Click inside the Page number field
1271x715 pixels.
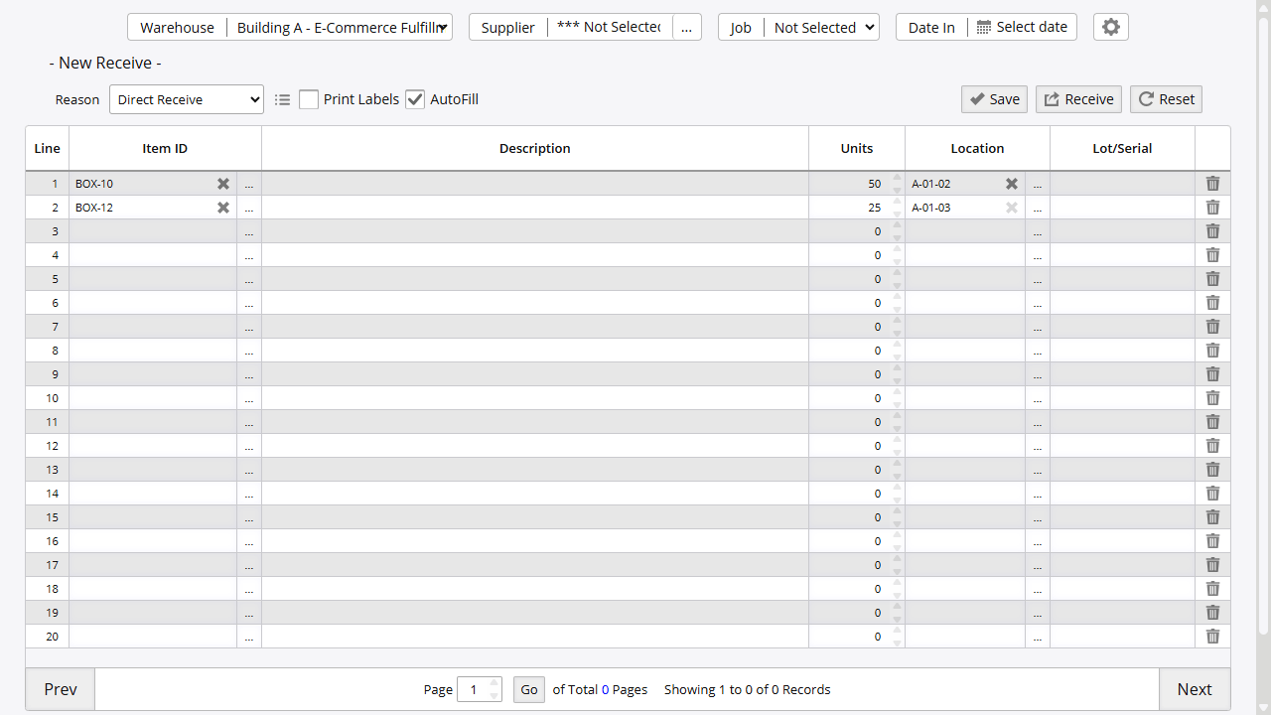click(474, 689)
